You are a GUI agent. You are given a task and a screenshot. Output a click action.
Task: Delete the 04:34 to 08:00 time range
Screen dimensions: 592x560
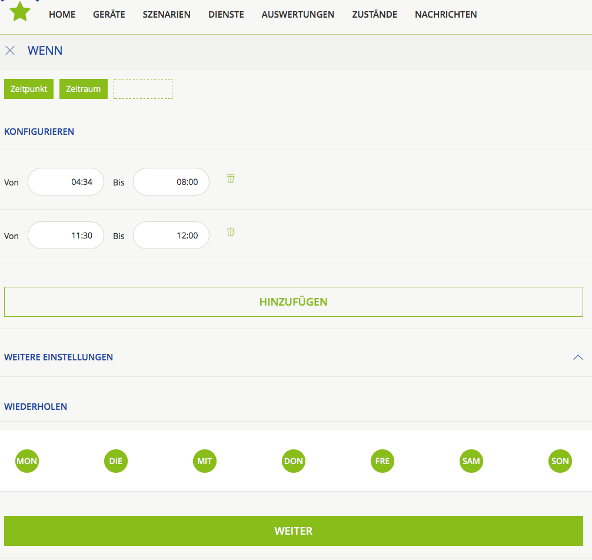tap(231, 178)
